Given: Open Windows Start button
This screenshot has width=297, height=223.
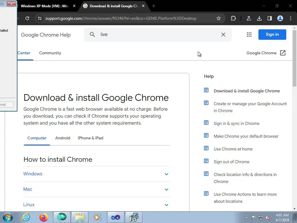Looking at the screenshot, I should (8, 217).
